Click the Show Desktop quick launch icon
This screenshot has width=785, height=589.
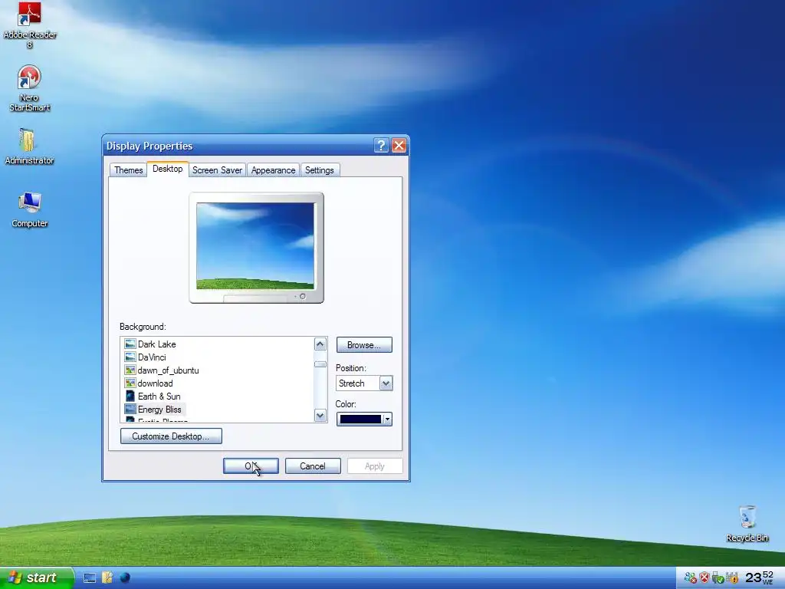tap(90, 578)
